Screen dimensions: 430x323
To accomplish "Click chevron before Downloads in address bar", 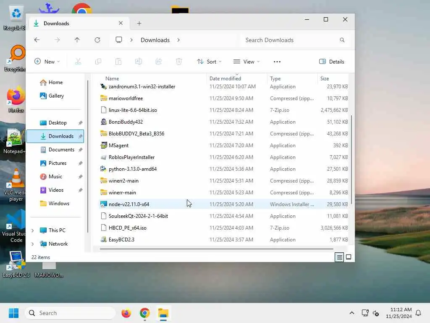I will coord(131,40).
